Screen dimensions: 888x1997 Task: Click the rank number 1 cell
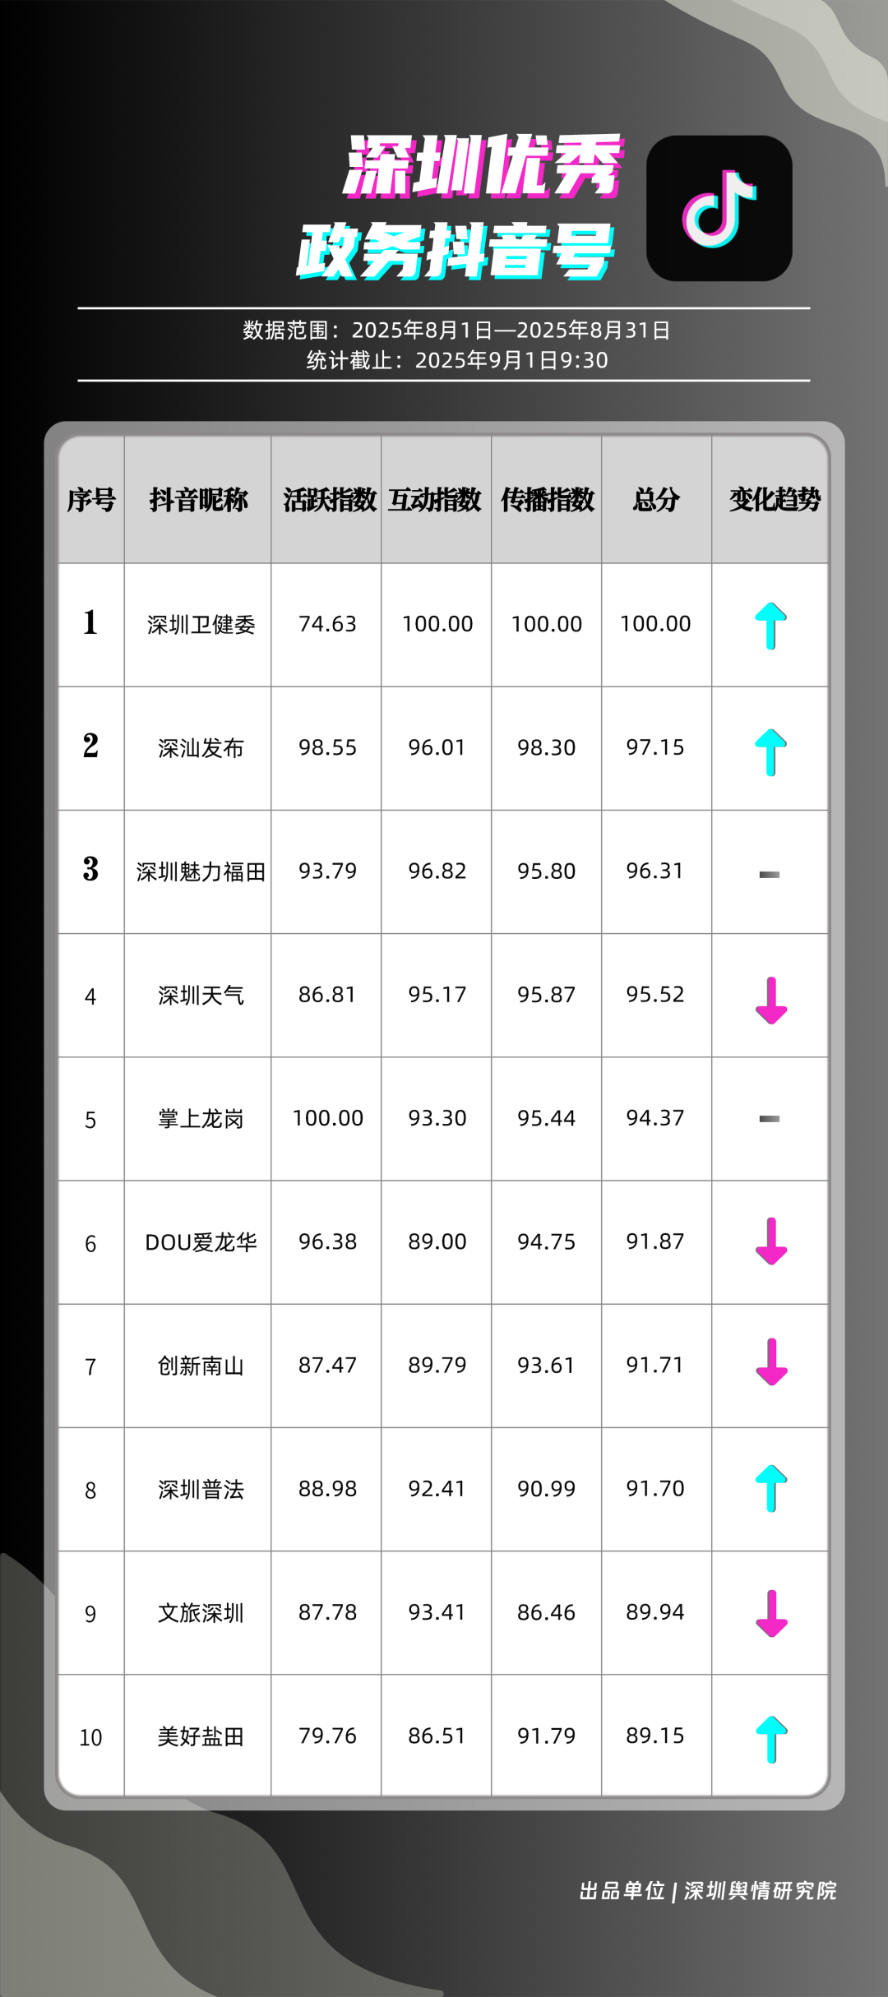click(x=90, y=623)
